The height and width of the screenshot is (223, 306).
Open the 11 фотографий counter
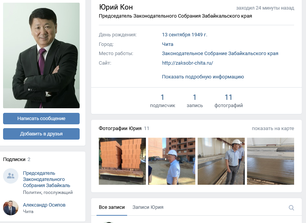coord(229,101)
